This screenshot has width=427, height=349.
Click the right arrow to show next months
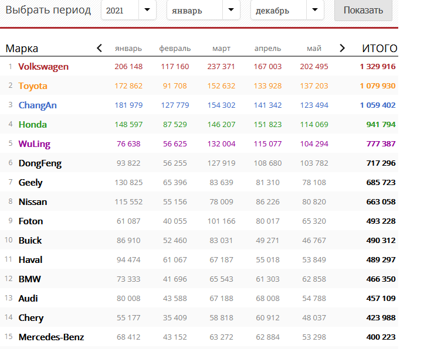[x=343, y=48]
